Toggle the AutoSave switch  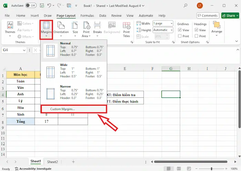point(31,6)
